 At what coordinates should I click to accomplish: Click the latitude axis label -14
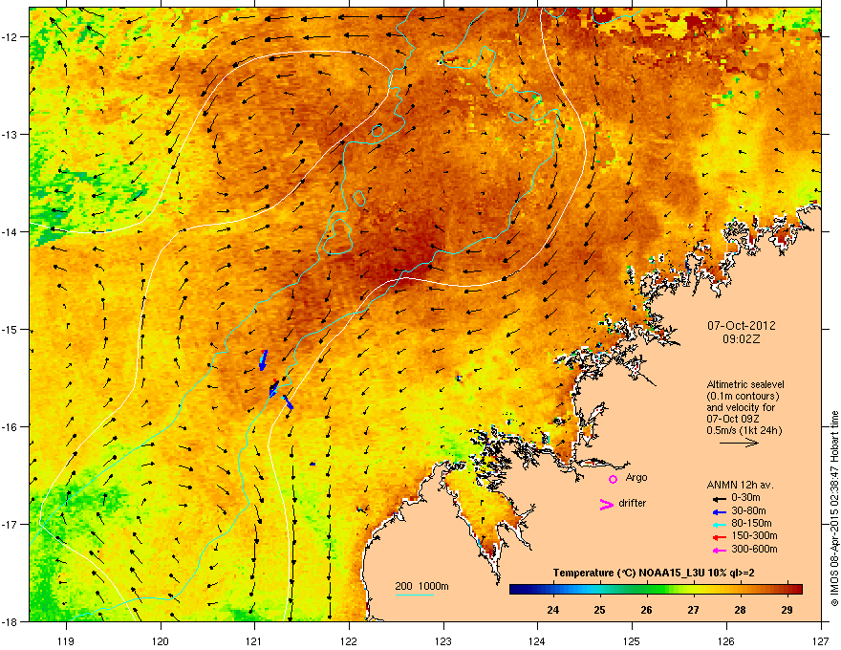point(10,232)
